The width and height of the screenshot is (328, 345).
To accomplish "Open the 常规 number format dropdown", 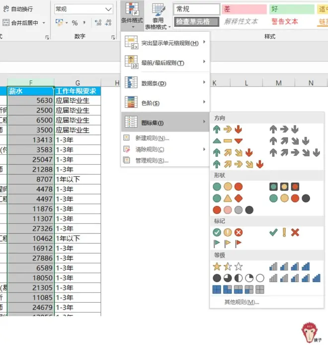I will click(83, 9).
